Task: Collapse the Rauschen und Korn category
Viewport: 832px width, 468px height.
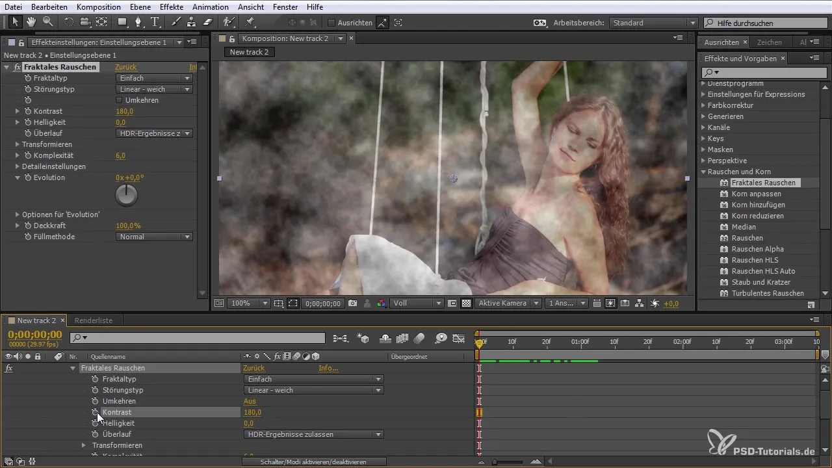Action: tap(703, 172)
